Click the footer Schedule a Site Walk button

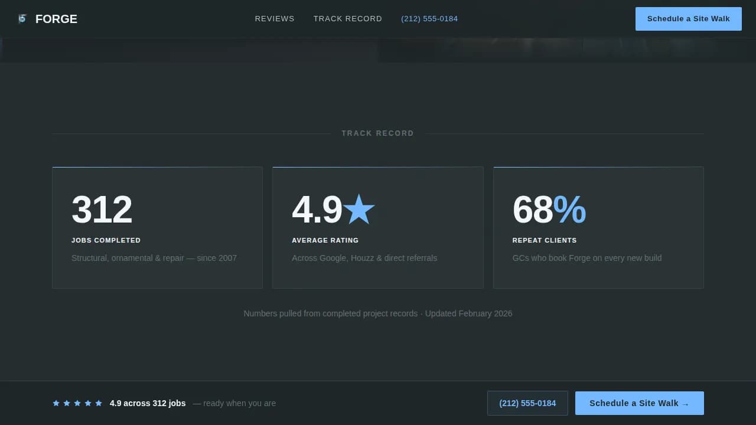(640, 403)
